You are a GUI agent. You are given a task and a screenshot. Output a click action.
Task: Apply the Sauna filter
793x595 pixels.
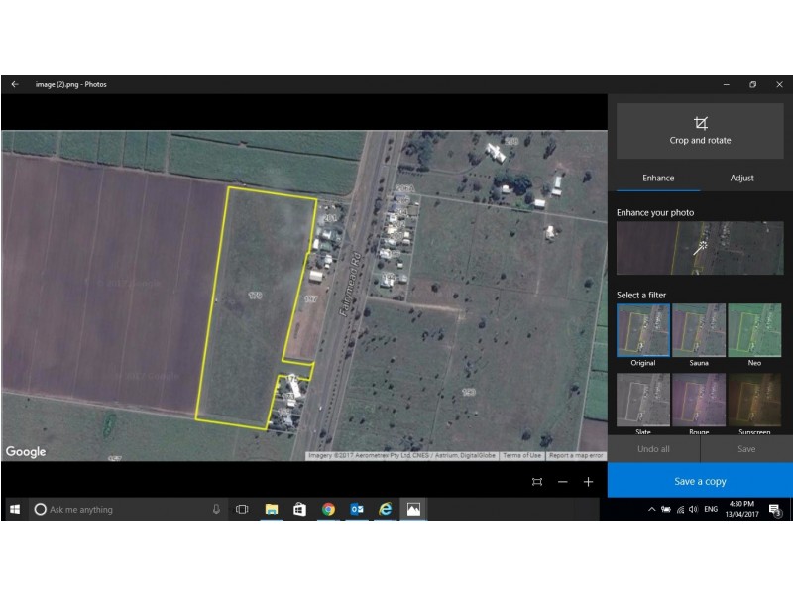(x=699, y=330)
